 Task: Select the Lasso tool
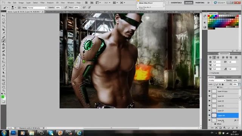click(3, 23)
